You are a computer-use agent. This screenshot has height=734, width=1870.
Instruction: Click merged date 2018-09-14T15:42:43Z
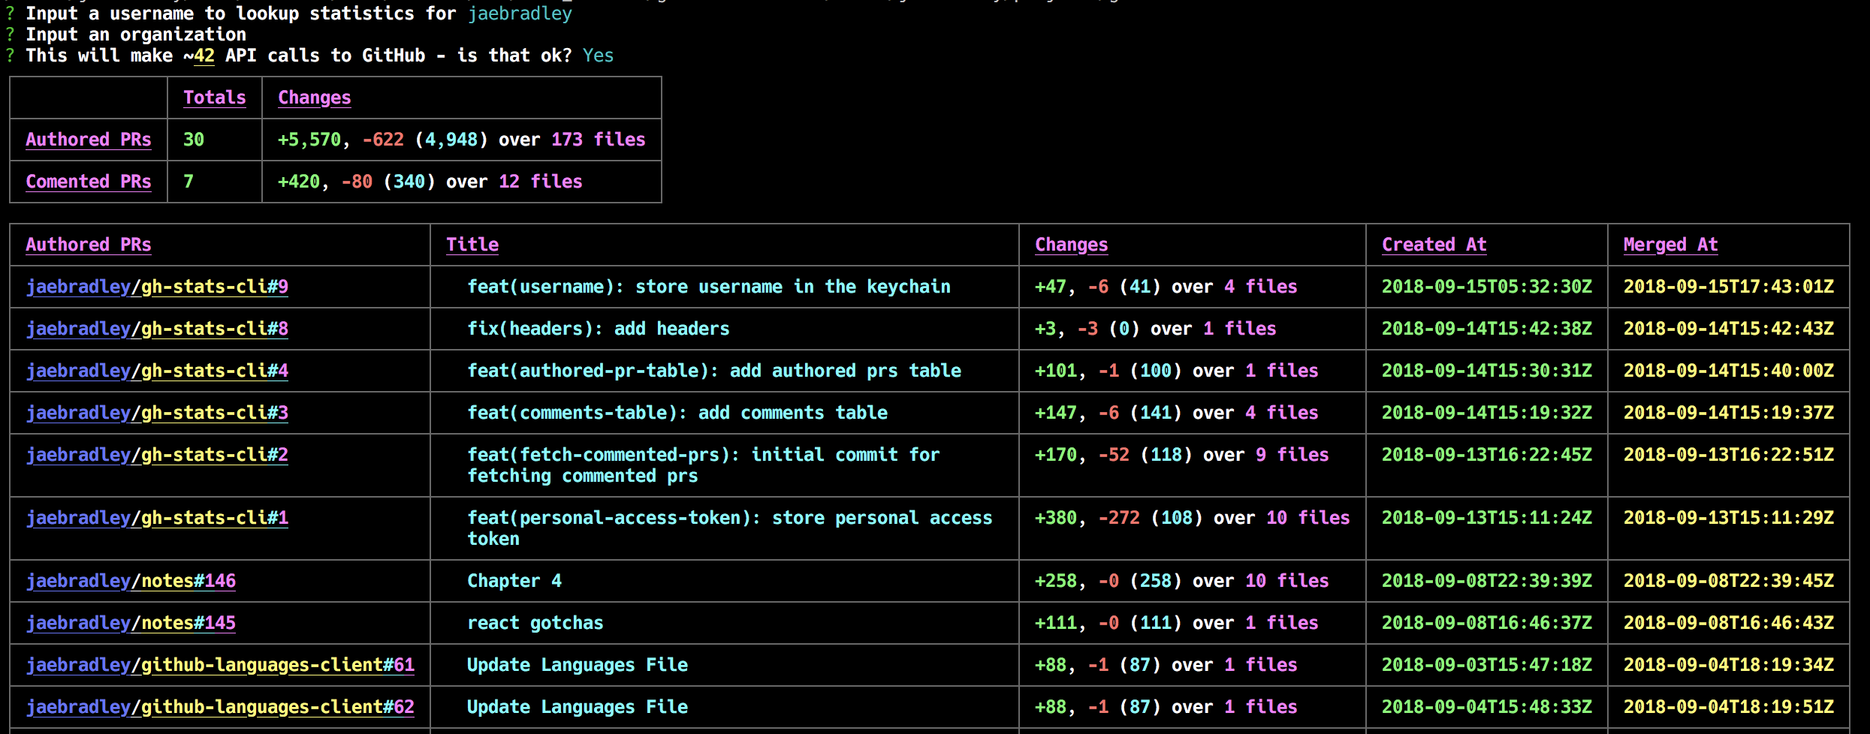1729,329
